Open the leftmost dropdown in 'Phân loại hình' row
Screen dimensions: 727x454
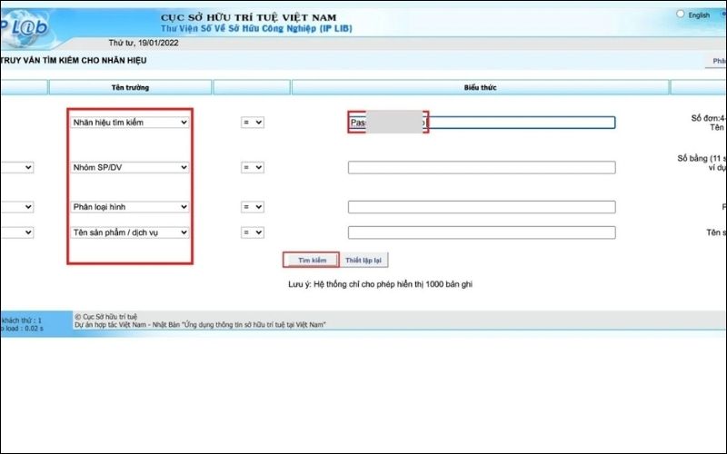[x=16, y=207]
